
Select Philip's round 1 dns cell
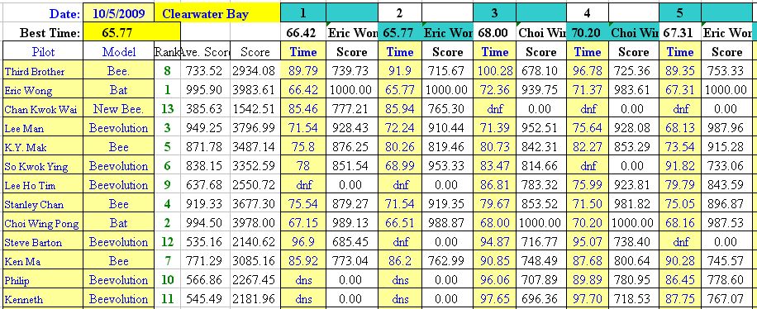point(302,280)
